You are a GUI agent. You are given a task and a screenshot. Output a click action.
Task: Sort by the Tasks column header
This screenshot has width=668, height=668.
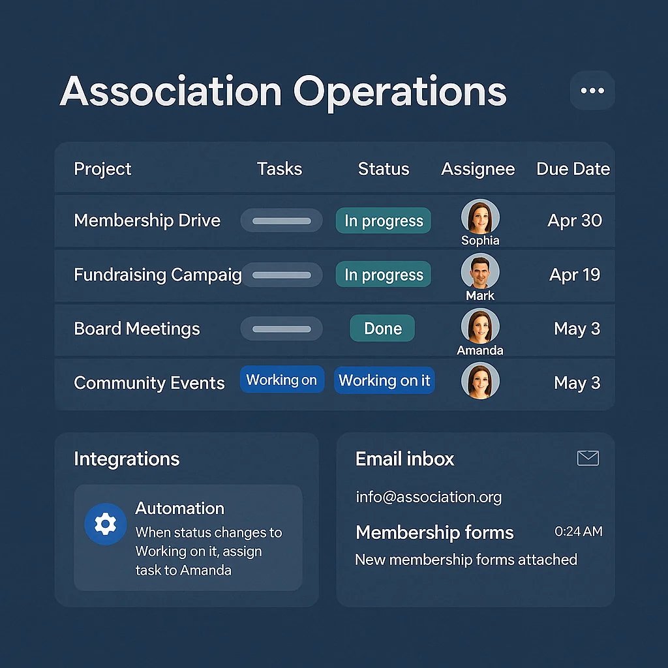279,169
